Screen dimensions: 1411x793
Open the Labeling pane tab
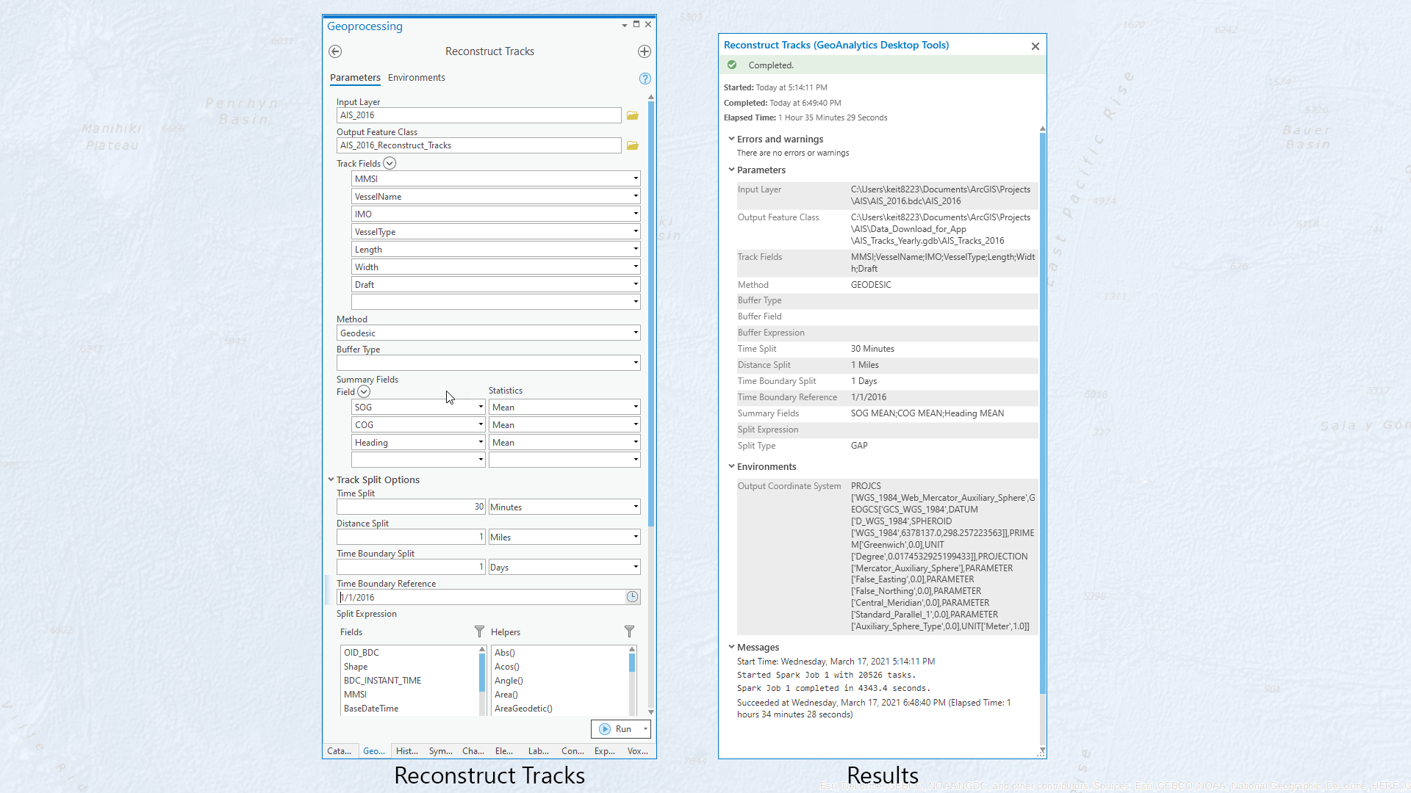pos(539,751)
